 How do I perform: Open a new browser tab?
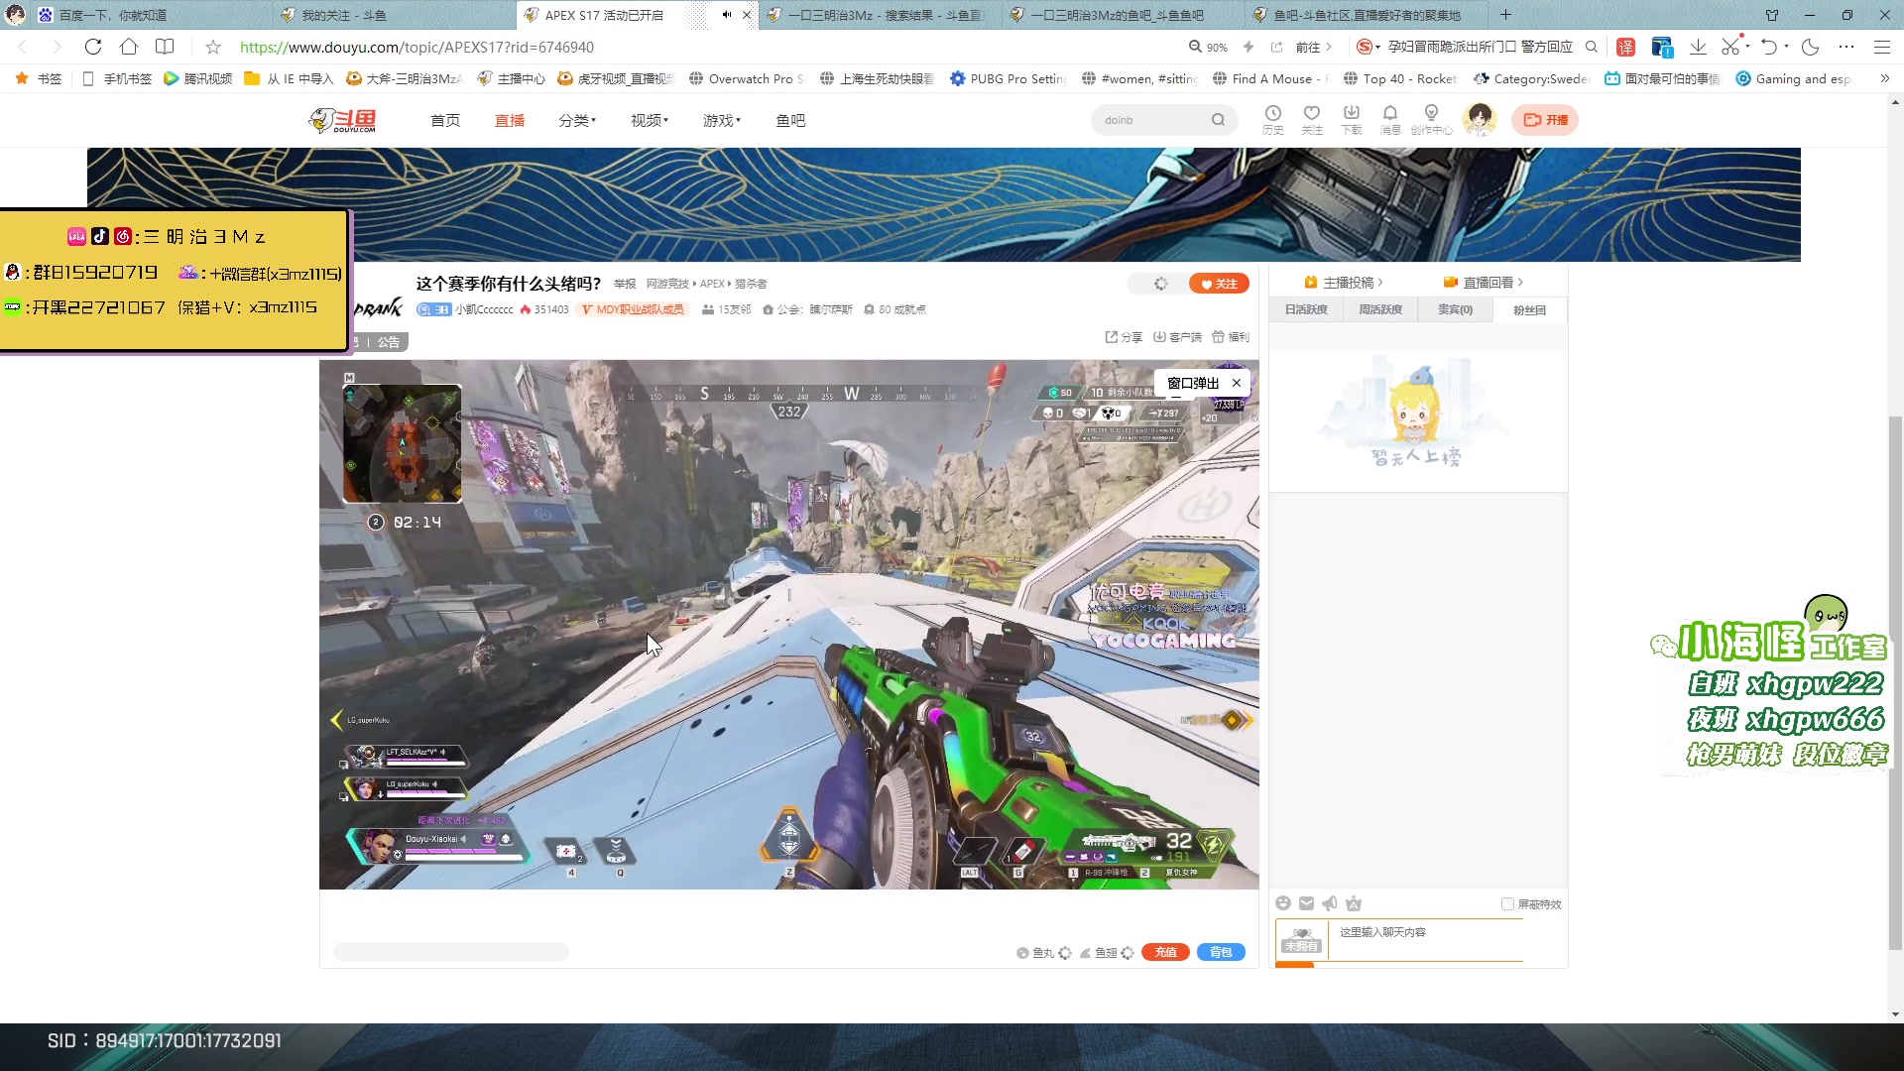pyautogui.click(x=1505, y=15)
